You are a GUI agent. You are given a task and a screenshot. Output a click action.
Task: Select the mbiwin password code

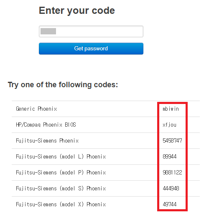[171, 109]
